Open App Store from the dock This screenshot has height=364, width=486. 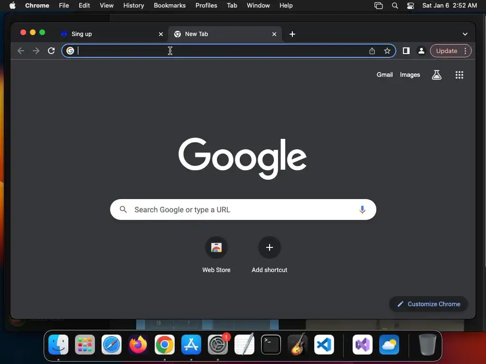(x=191, y=345)
